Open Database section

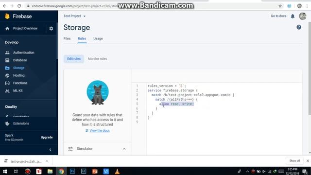20,60
